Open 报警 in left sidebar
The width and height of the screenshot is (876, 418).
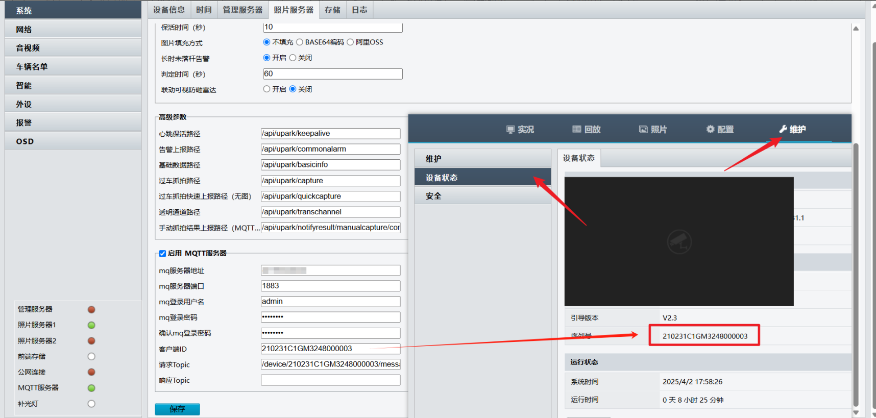[x=73, y=122]
